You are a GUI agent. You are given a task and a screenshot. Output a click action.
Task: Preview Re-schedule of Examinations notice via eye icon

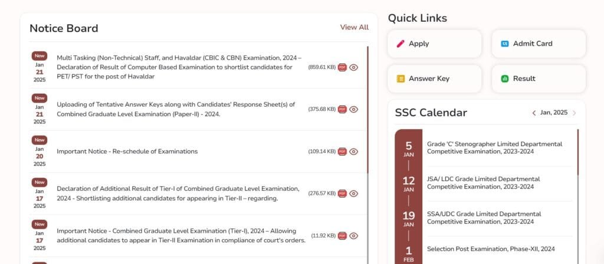coord(354,151)
